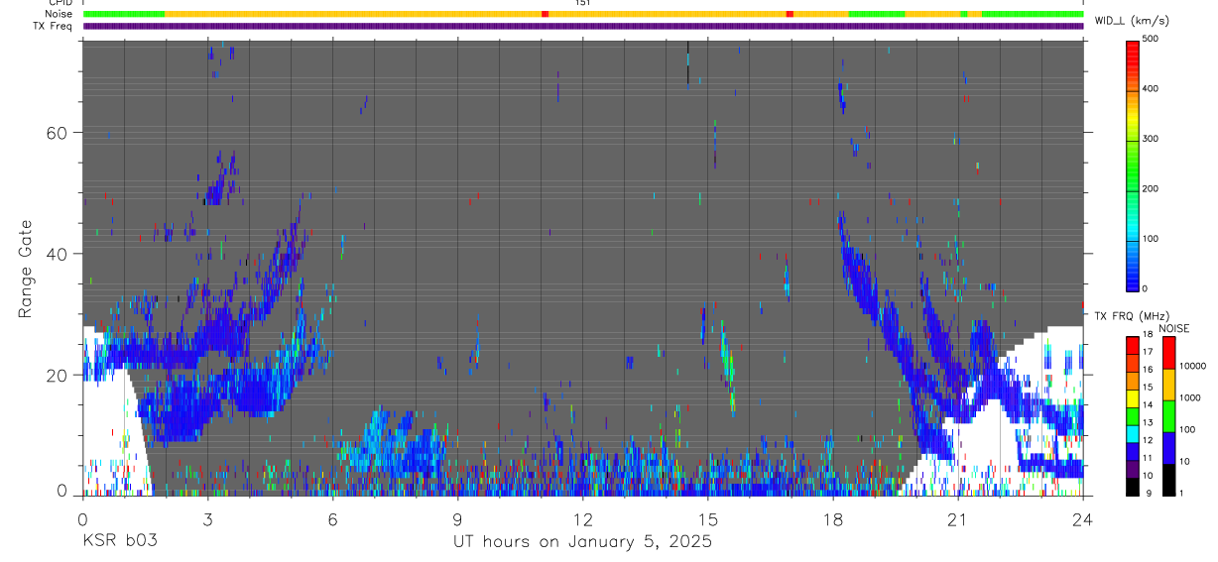1218x562 pixels.
Task: Click the x-axis tick label '21'
Action: pos(957,518)
